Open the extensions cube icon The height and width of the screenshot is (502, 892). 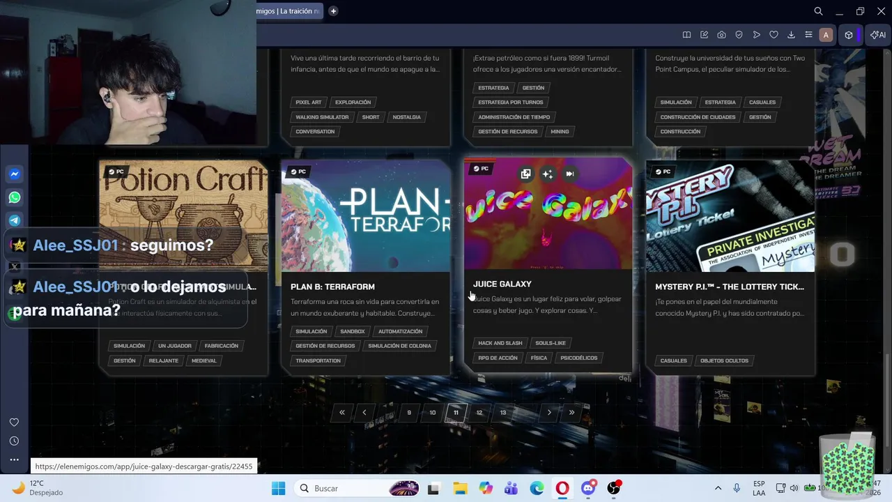[x=849, y=35]
